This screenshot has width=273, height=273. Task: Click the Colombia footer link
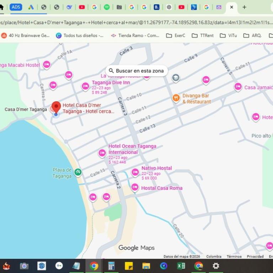[x=214, y=256]
